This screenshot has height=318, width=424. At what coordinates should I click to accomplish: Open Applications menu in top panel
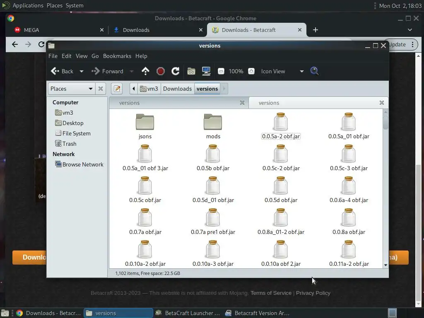(28, 5)
